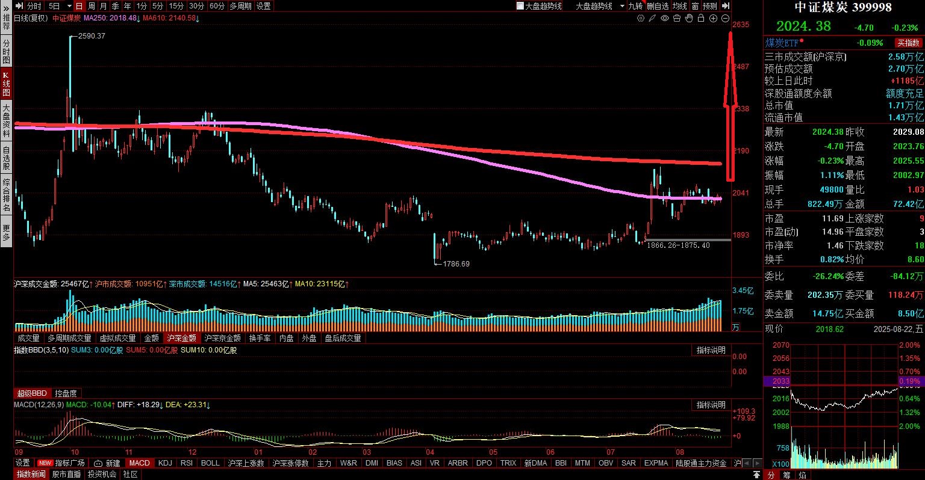Switch to the 盘后成交量 tab

click(343, 338)
